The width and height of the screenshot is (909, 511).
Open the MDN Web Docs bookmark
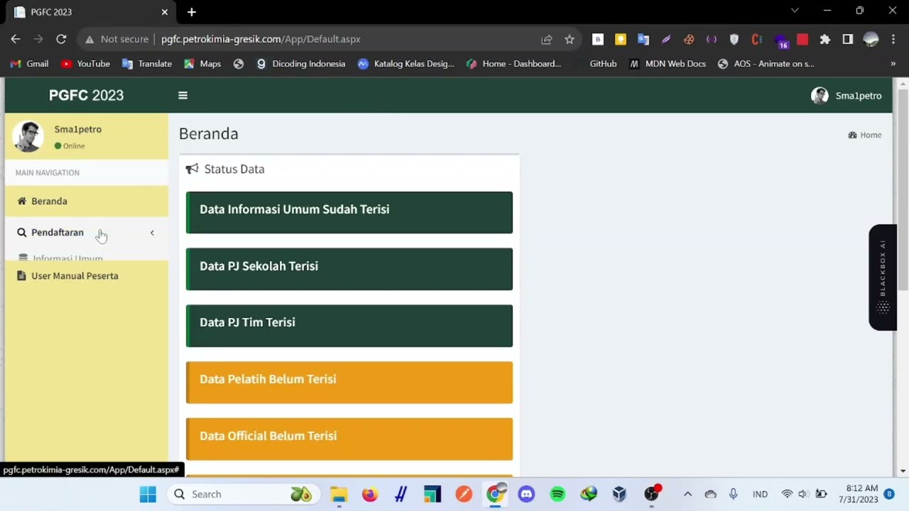pyautogui.click(x=667, y=64)
